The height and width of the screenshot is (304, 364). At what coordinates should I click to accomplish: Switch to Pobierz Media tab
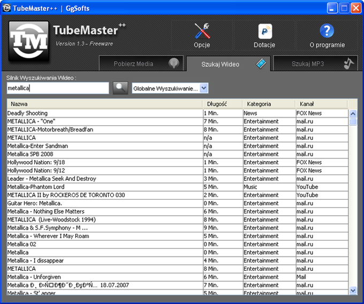click(x=141, y=63)
